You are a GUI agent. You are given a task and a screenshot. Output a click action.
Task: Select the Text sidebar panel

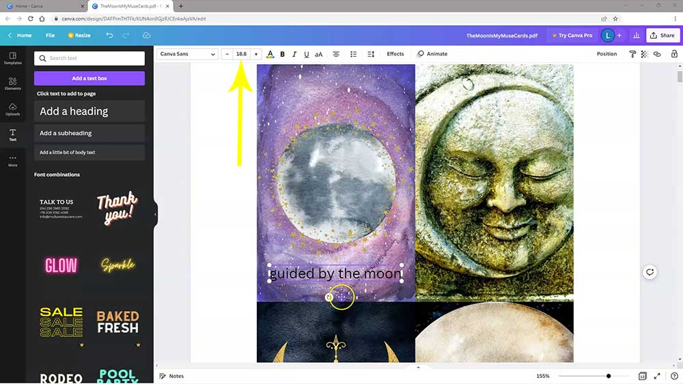(12, 135)
